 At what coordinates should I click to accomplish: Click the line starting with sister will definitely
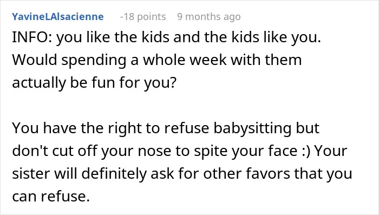(x=182, y=173)
